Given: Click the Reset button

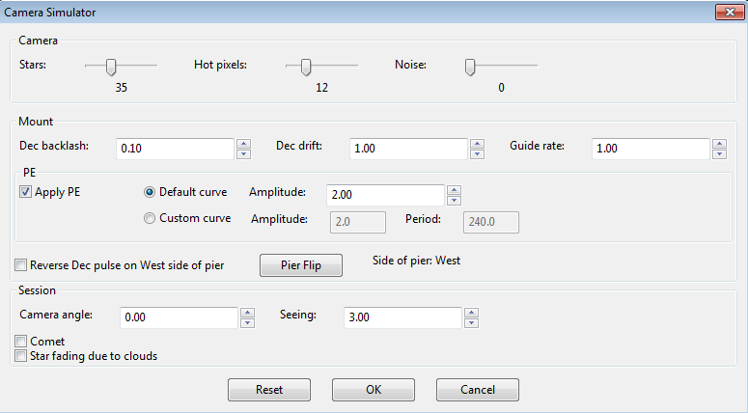Looking at the screenshot, I should point(269,390).
